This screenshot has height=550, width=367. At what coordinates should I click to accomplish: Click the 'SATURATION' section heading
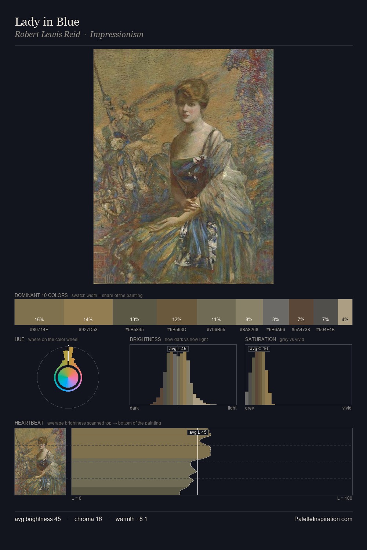click(x=261, y=339)
